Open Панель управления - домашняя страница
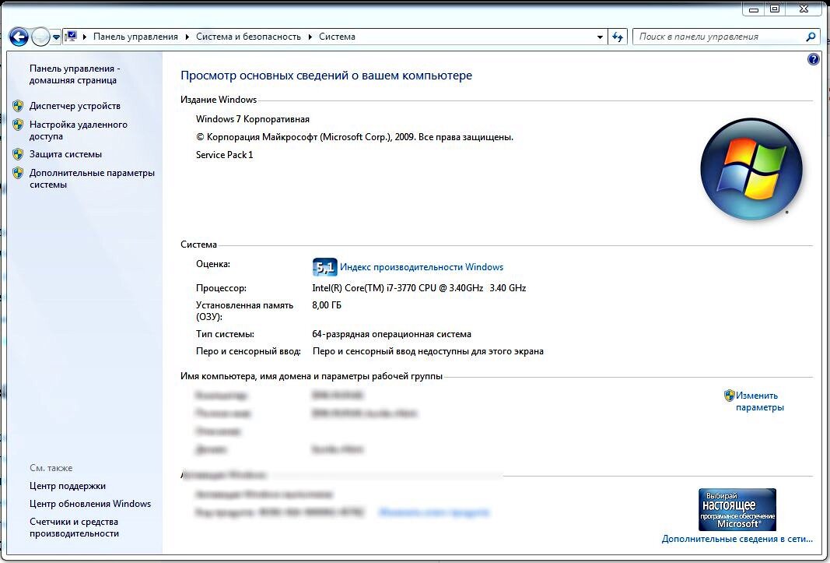Screen dimensions: 830x563 [75, 74]
